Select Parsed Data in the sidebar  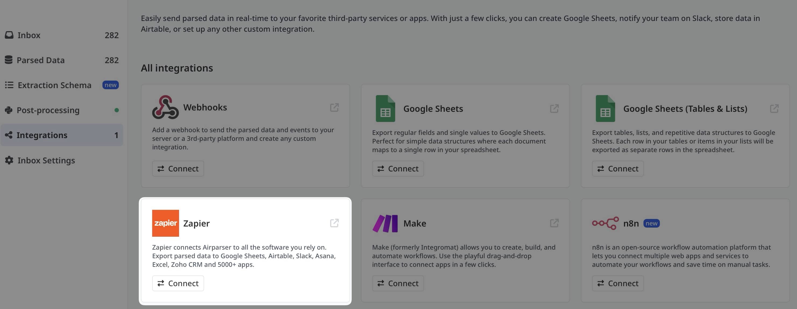coord(41,60)
